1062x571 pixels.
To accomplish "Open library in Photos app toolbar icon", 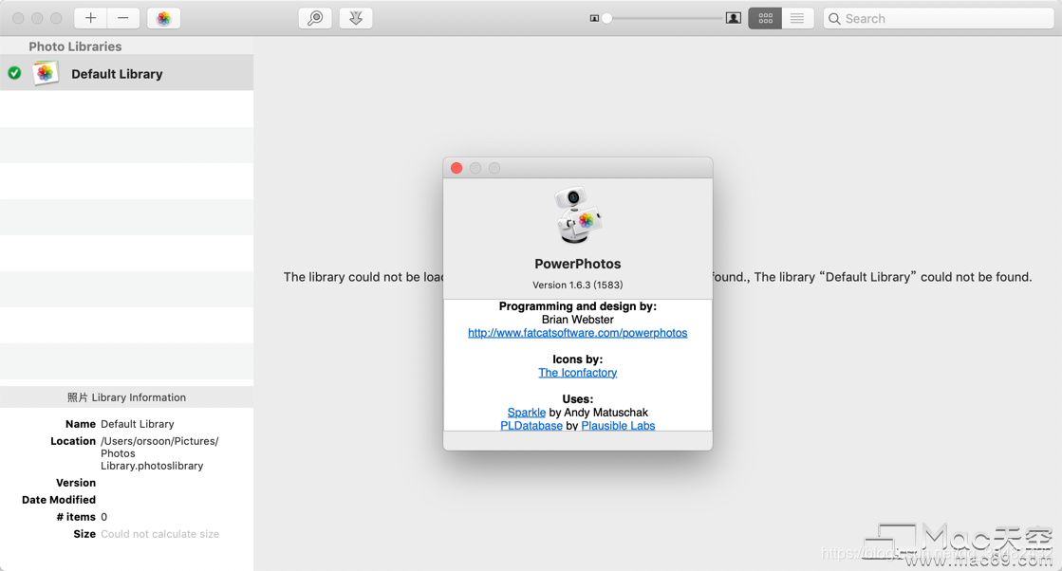I will coord(164,18).
